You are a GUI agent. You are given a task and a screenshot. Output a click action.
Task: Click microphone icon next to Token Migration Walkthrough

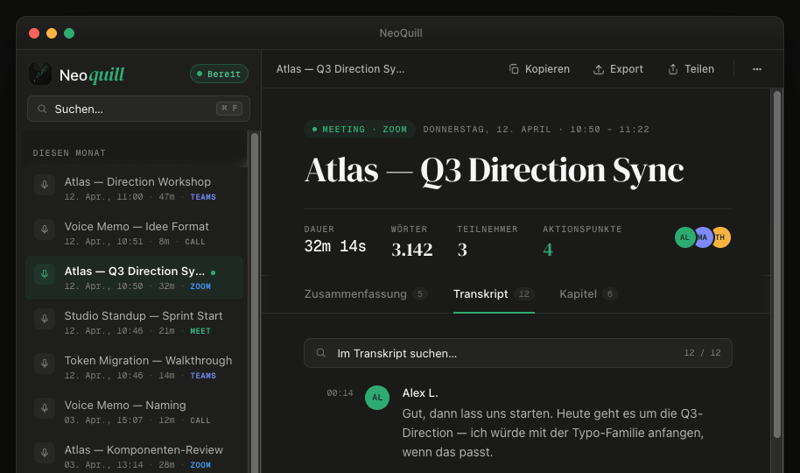pyautogui.click(x=45, y=364)
